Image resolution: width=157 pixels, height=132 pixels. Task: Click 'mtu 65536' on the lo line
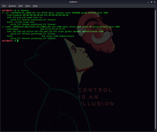tap(42, 13)
